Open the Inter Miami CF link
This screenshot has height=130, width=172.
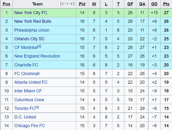coord(28,91)
